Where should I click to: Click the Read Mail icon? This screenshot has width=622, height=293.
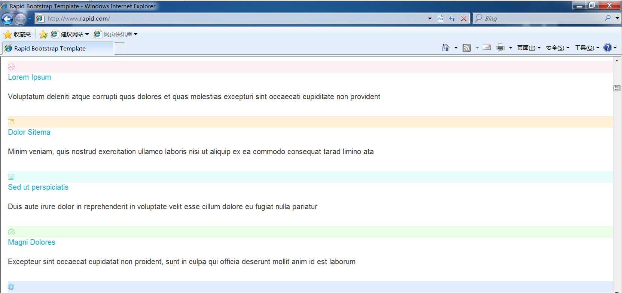click(487, 48)
